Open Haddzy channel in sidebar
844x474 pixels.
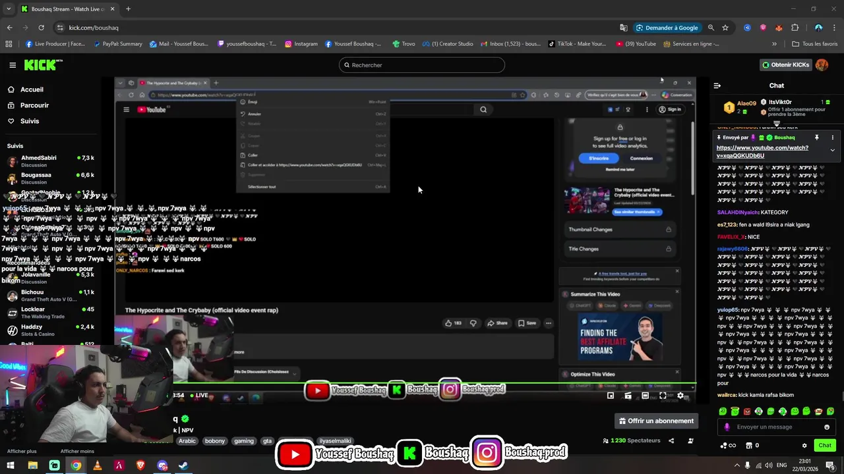[x=51, y=330]
